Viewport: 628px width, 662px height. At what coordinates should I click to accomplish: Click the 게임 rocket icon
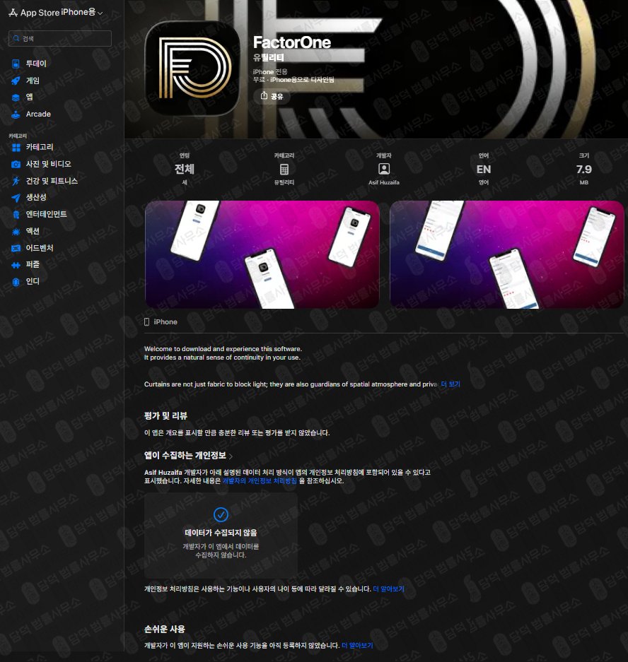16,81
